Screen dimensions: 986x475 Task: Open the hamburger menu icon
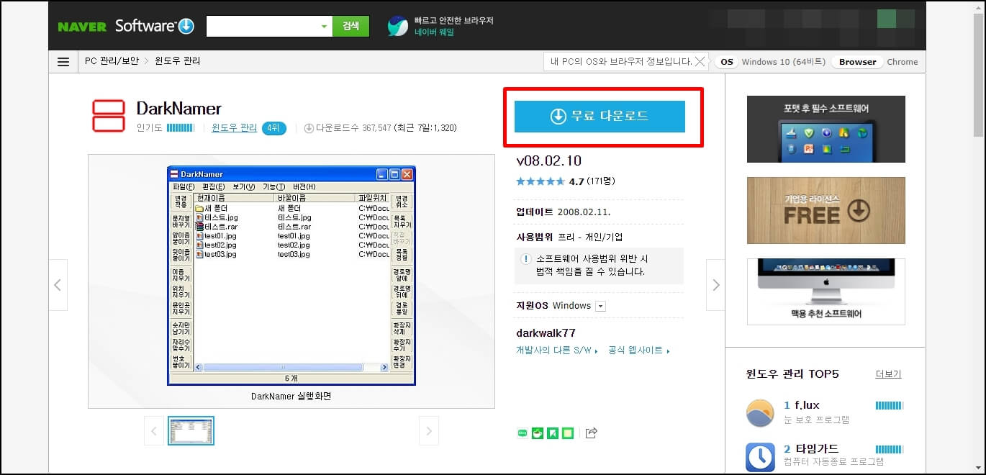point(63,62)
